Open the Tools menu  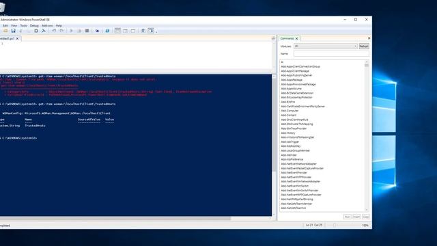point(23,26)
